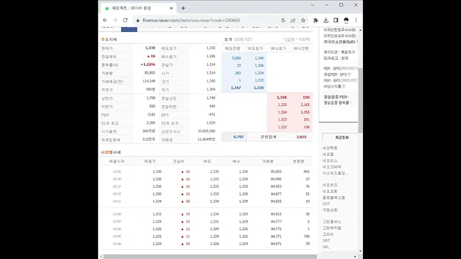
Task: Select the 네오펙트 browser tab
Action: click(x=138, y=8)
